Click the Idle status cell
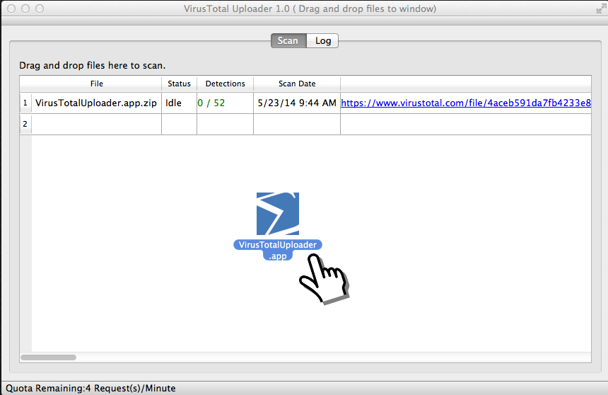 pyautogui.click(x=179, y=103)
